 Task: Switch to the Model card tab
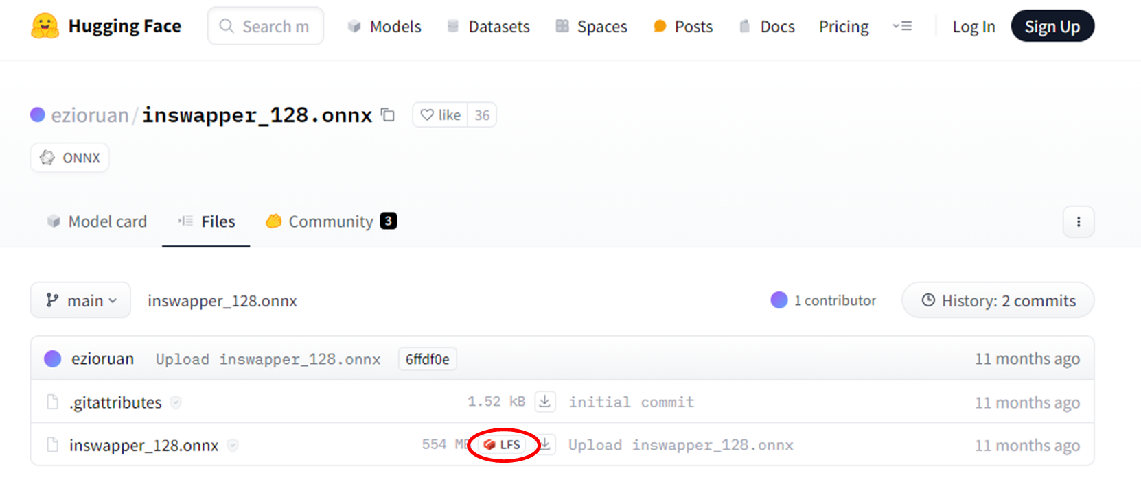(97, 221)
